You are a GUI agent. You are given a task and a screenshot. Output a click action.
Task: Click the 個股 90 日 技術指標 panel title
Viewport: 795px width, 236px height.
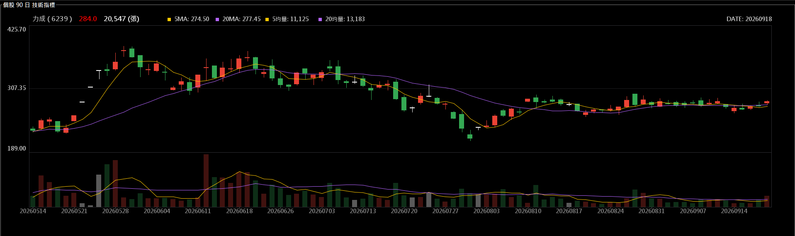(x=29, y=5)
